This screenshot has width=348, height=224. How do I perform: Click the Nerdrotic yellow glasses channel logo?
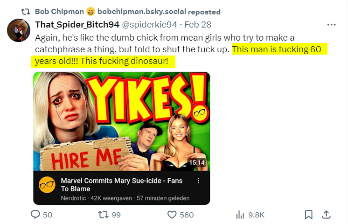47,185
